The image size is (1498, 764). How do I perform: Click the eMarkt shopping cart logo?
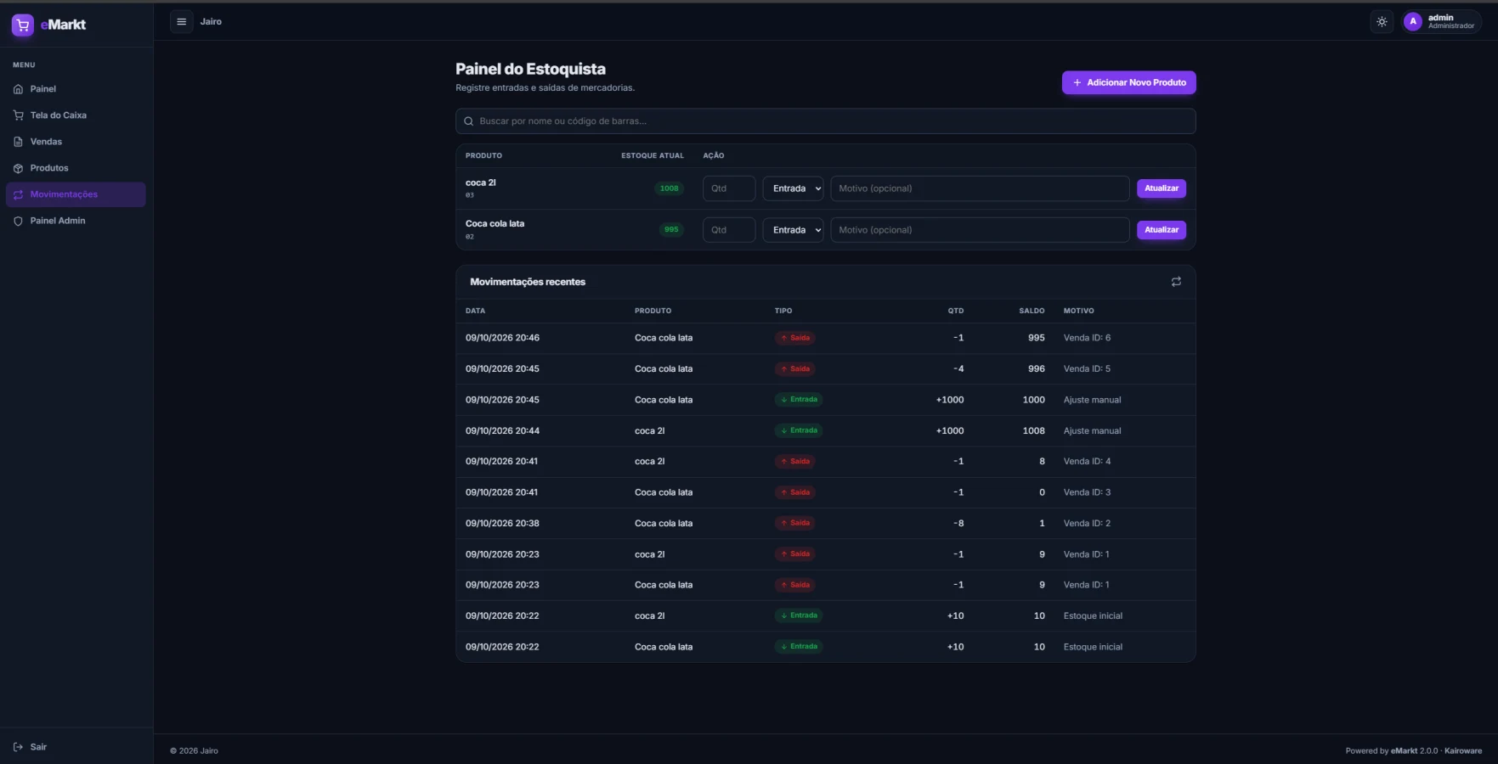coord(23,25)
